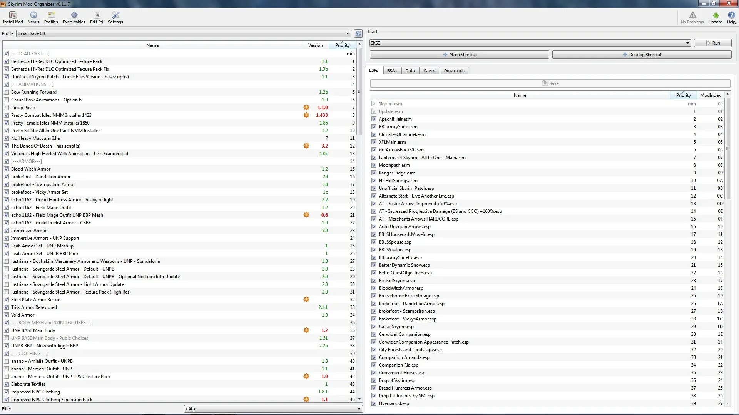Screen dimensions: 739x415
Task: Sort mod list by Version column
Action: (315, 45)
